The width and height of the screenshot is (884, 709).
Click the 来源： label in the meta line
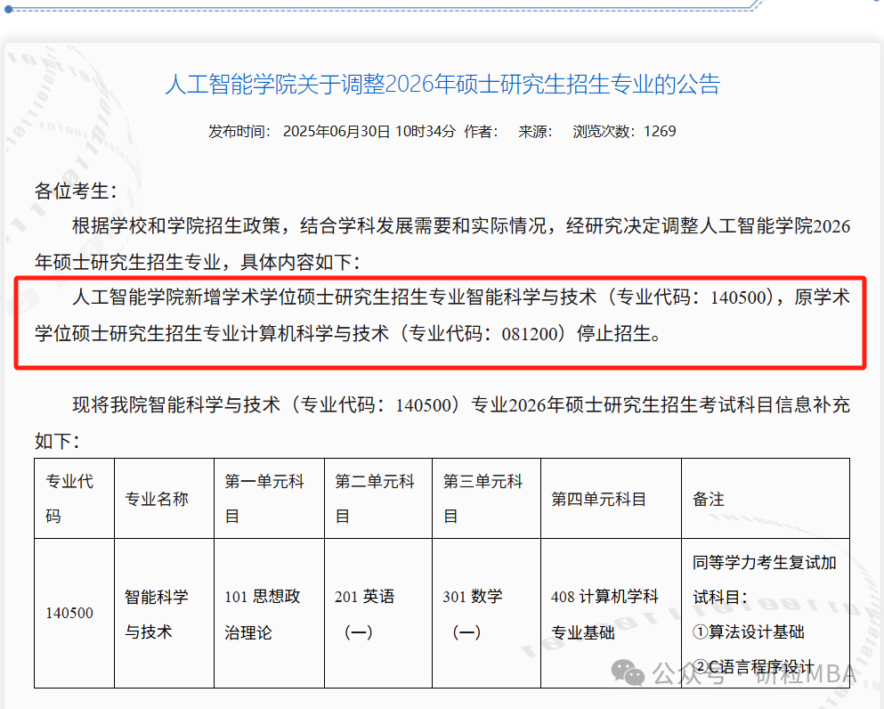coord(535,132)
